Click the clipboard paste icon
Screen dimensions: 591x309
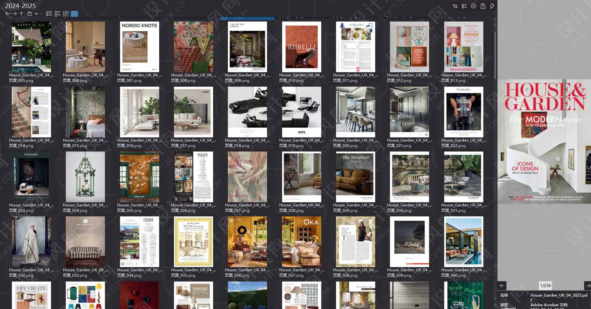483,6
